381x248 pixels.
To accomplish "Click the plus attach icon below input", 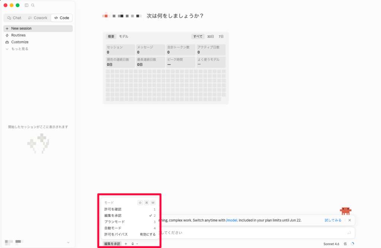I will point(126,244).
